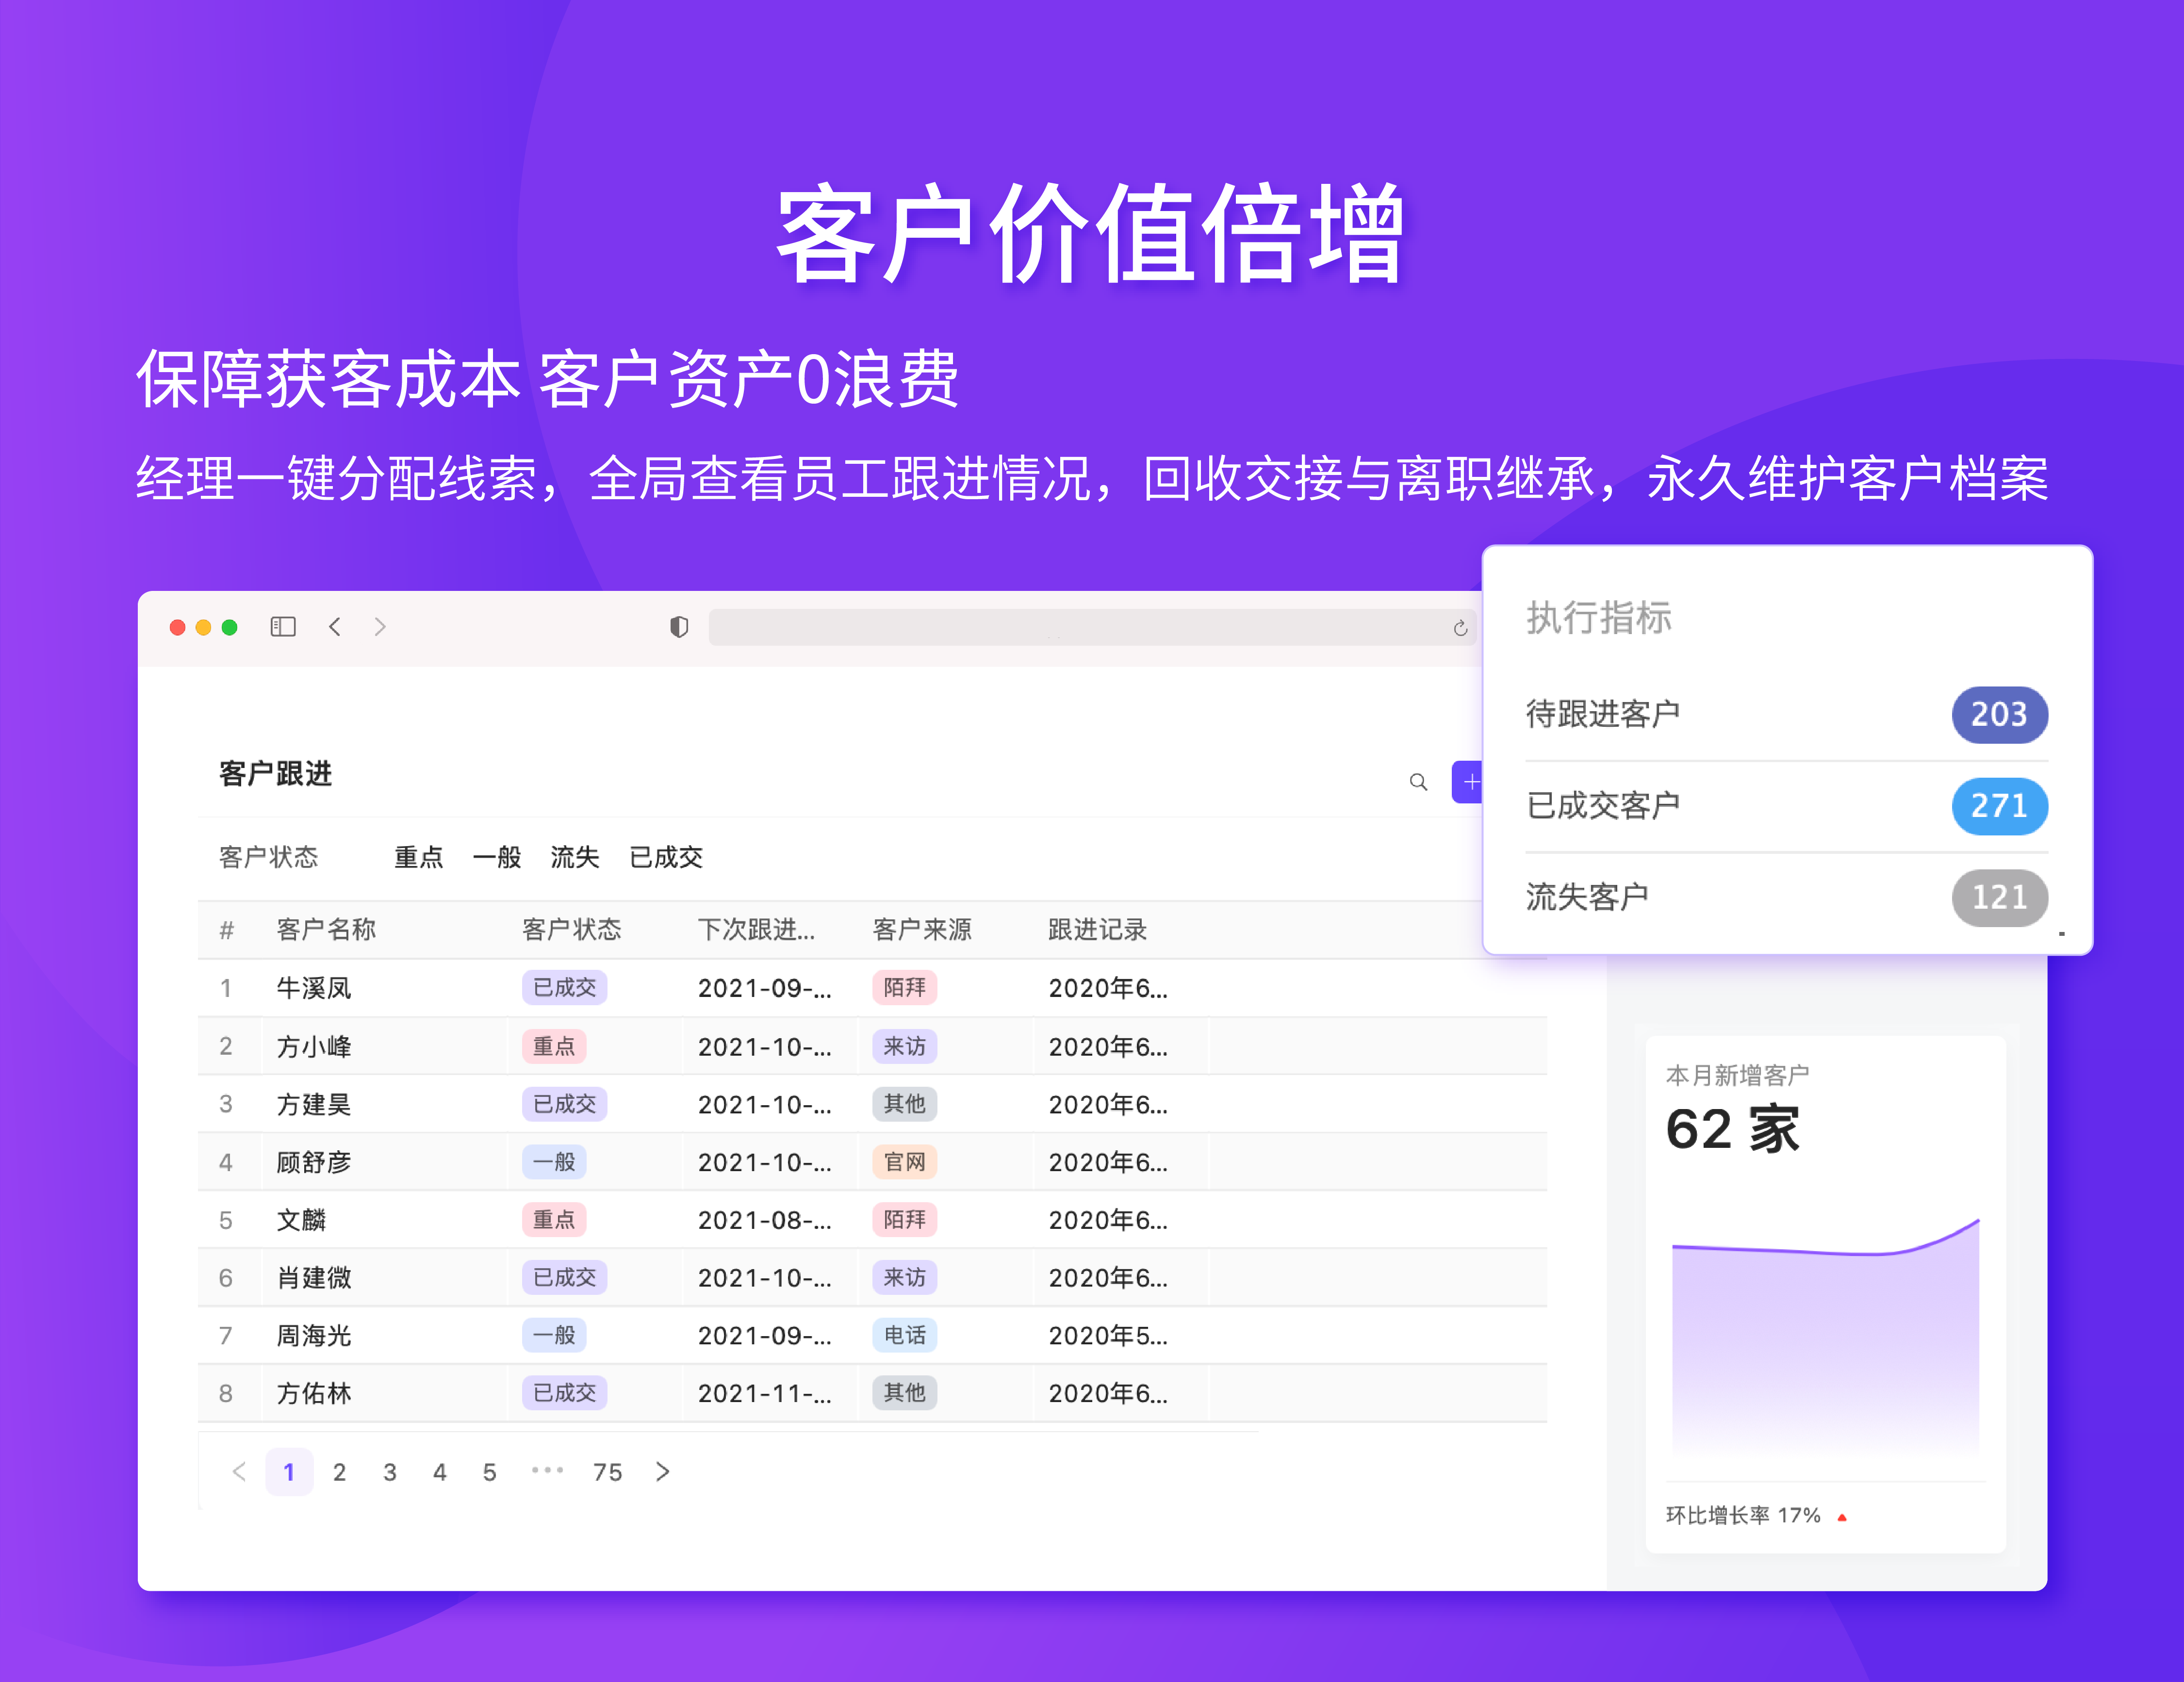Filter customers by 已成交 status
The height and width of the screenshot is (1682, 2184).
[666, 857]
